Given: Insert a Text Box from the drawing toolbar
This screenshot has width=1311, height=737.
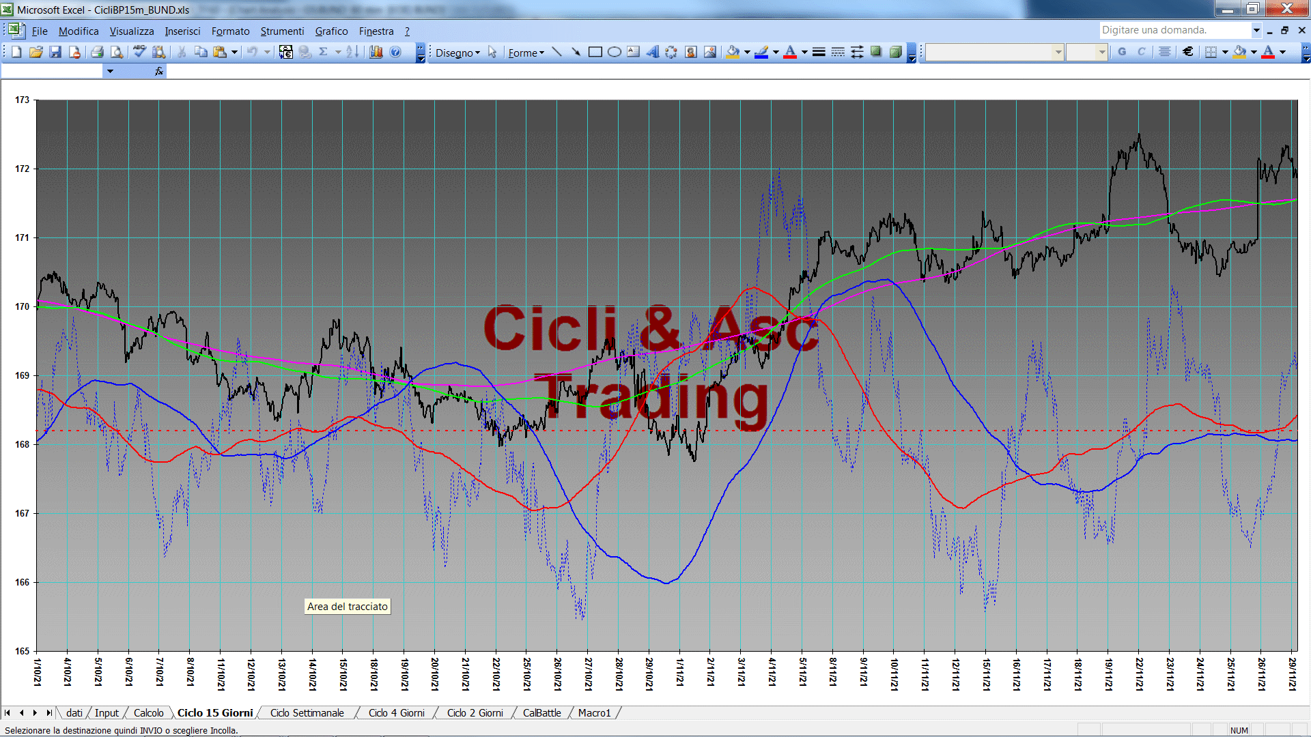Looking at the screenshot, I should coord(633,52).
